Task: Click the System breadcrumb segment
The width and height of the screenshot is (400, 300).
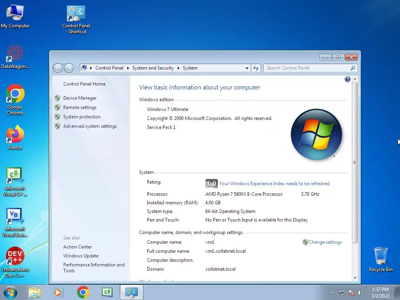Action: pos(190,68)
